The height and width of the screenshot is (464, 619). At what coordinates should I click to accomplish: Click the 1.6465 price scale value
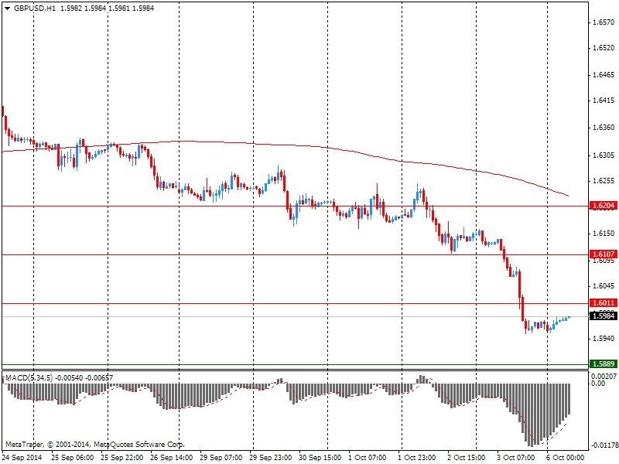pos(604,74)
